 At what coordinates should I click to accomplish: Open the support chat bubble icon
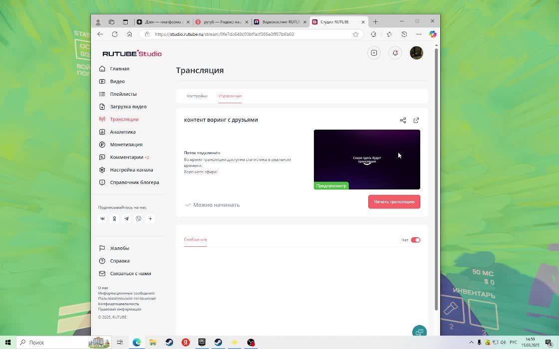coord(419,332)
